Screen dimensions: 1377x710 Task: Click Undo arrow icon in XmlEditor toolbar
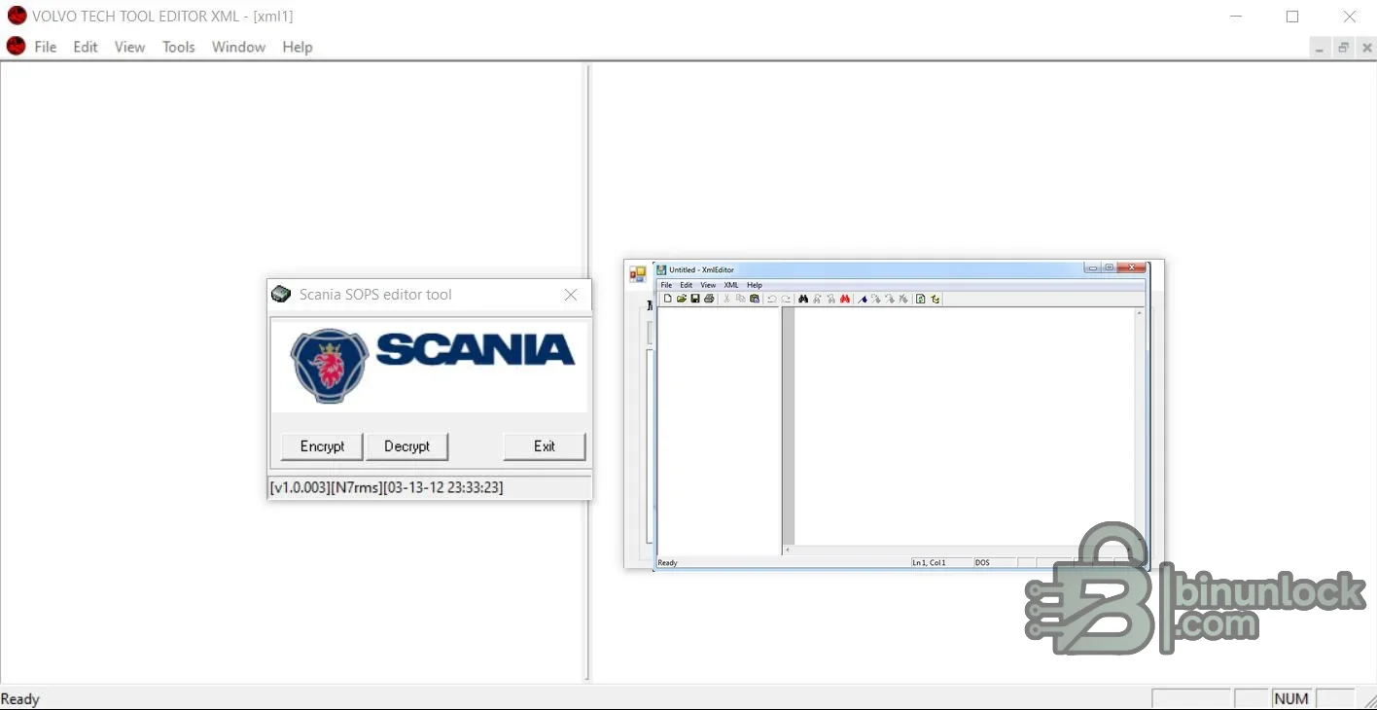[x=772, y=299]
